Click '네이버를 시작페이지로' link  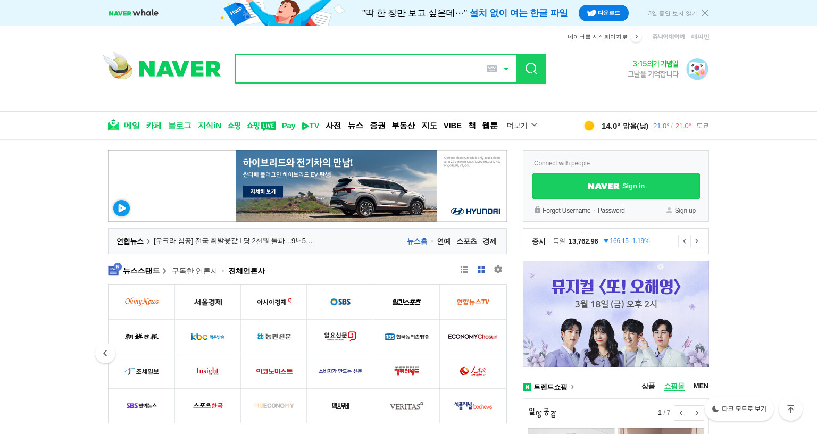point(597,37)
